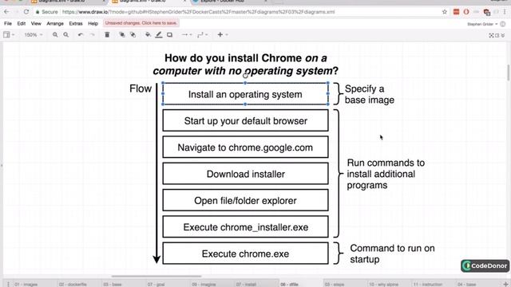Open the fill color bucket tool
The width and height of the screenshot is (511, 287).
(x=148, y=34)
